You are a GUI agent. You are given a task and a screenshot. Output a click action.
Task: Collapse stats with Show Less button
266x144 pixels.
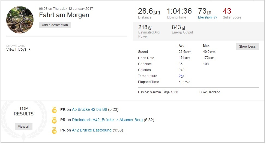click(247, 47)
